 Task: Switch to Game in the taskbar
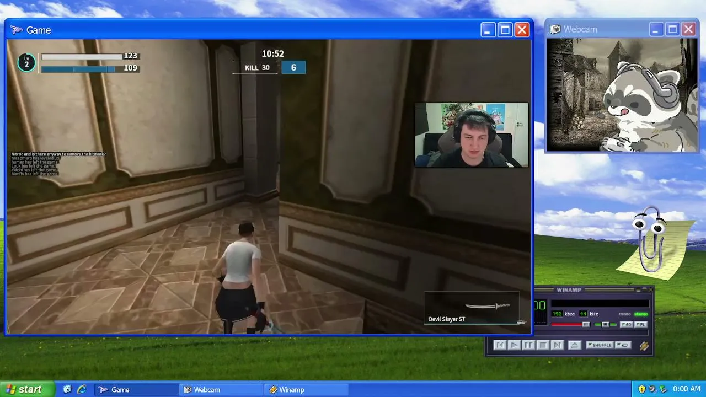tap(136, 390)
